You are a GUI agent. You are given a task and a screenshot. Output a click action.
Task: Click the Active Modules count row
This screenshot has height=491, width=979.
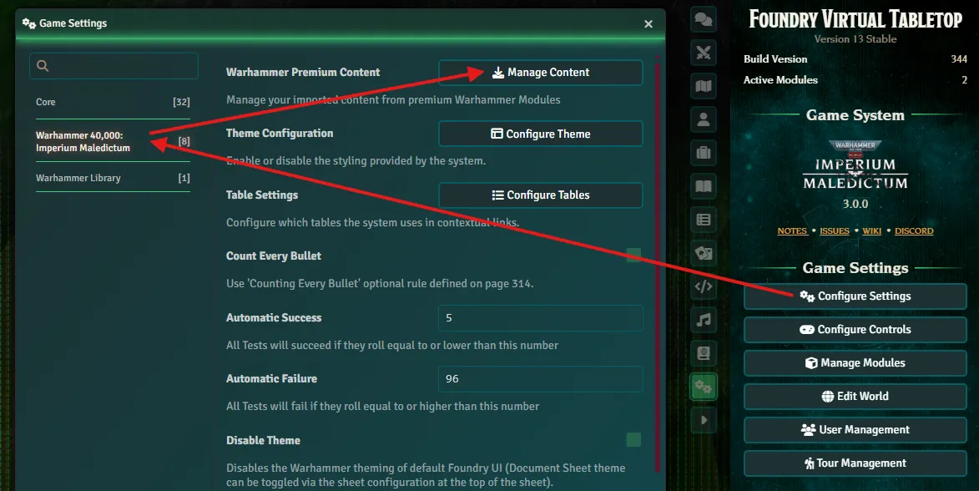pos(855,80)
